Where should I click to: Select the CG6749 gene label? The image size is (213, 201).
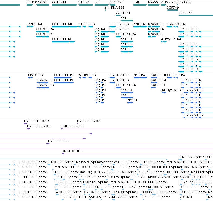(x=173, y=7)
